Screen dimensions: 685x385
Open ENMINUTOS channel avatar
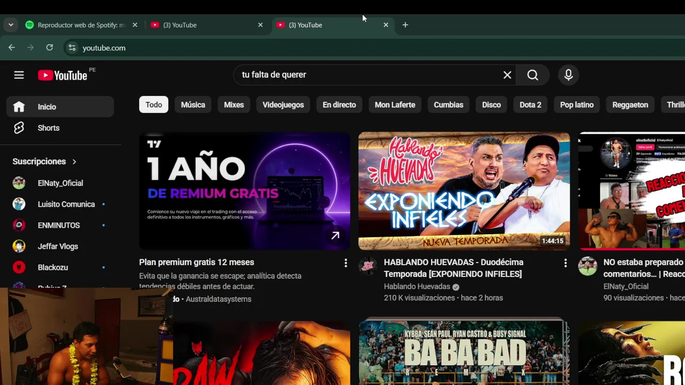(x=19, y=225)
